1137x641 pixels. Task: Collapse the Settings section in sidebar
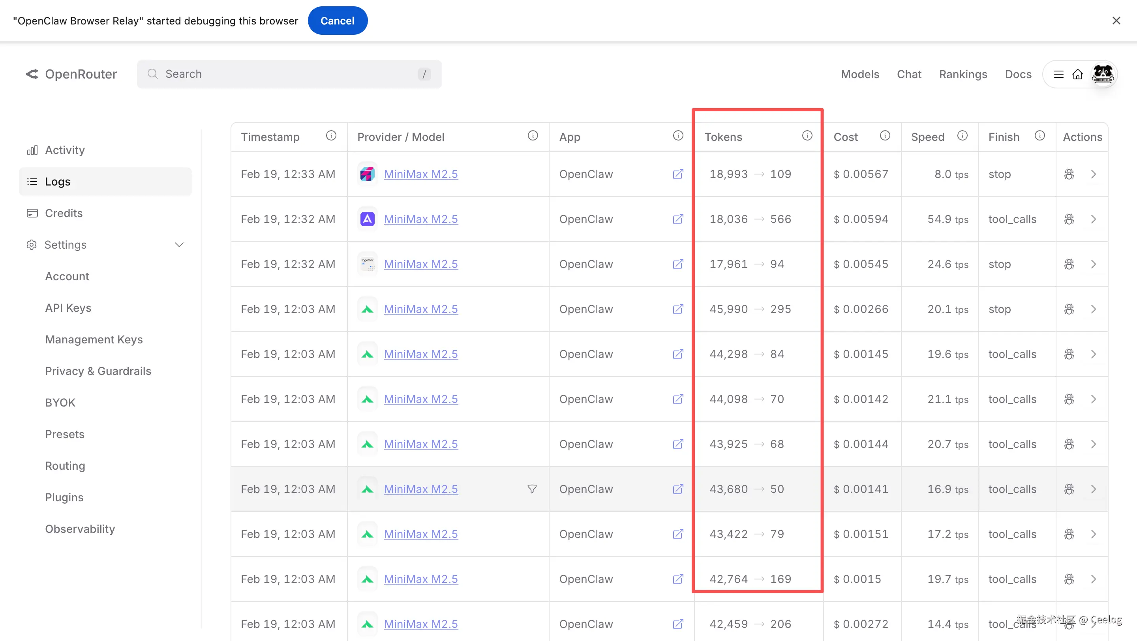pyautogui.click(x=179, y=245)
